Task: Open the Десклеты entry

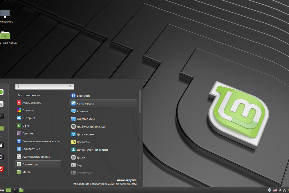Action: (x=103, y=142)
